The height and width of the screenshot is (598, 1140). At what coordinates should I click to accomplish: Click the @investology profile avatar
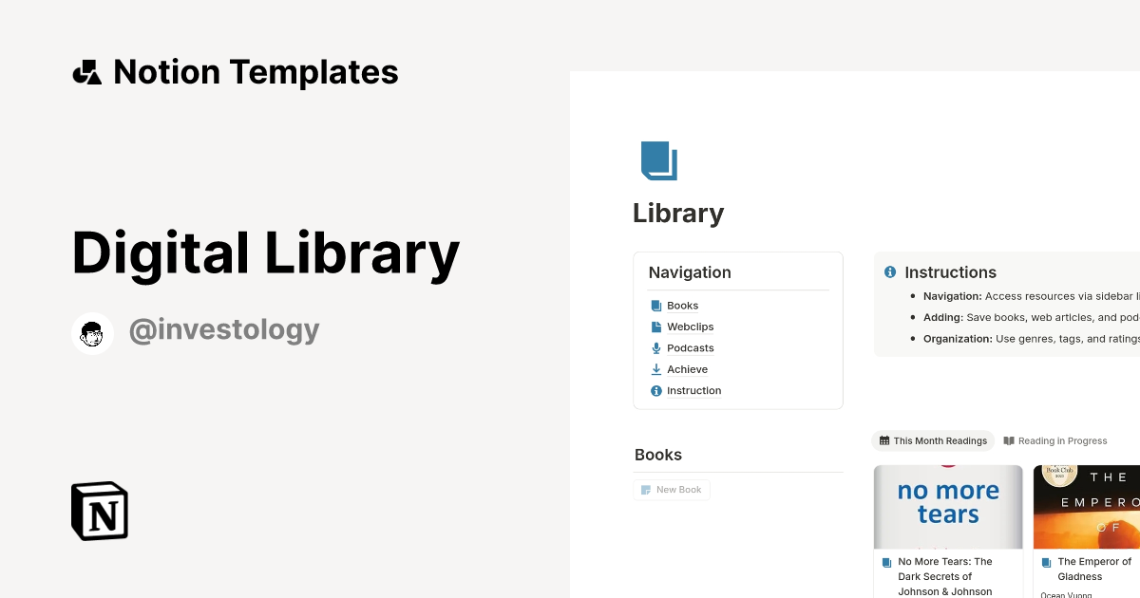coord(92,332)
